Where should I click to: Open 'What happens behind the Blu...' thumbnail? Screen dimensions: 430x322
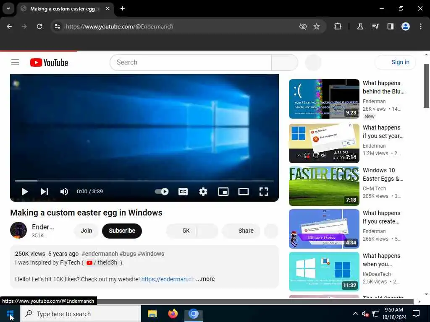pyautogui.click(x=324, y=99)
